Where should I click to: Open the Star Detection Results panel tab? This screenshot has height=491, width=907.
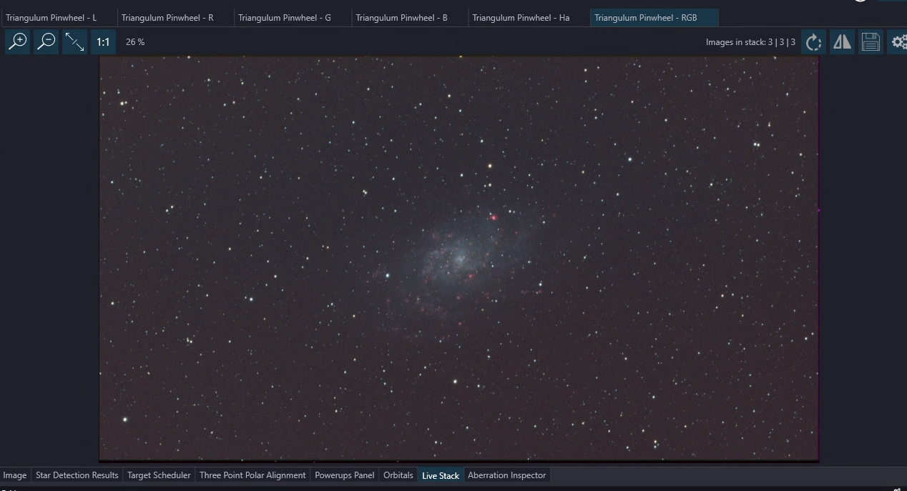tap(77, 475)
